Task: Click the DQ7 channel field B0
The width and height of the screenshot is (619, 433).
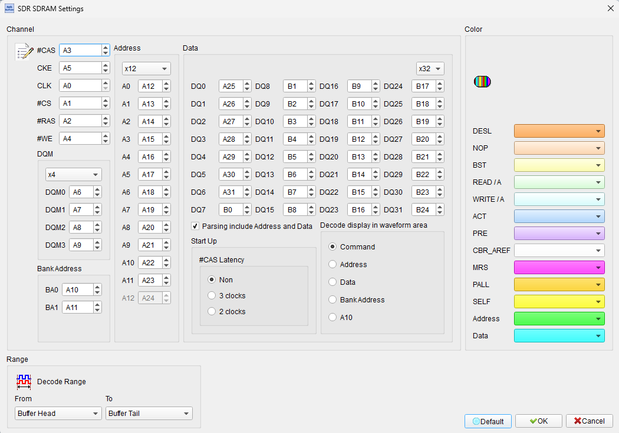Action: [x=231, y=209]
